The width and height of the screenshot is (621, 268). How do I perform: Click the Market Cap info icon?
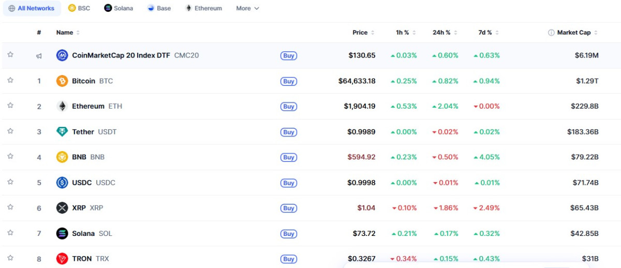point(551,33)
